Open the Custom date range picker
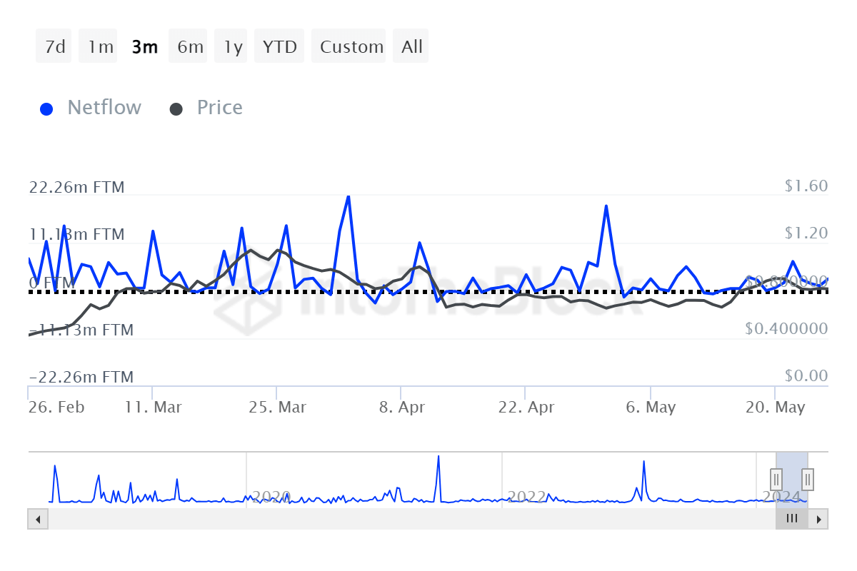Viewport: 857px width, 571px height. [351, 46]
